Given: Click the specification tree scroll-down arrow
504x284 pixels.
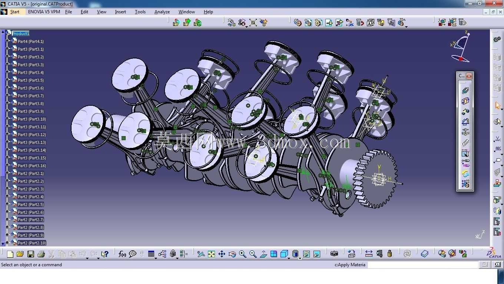Looking at the screenshot, I should tap(3, 244).
